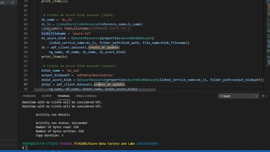Click 'output_blobpath' variable on line 95

[x=55, y=75]
